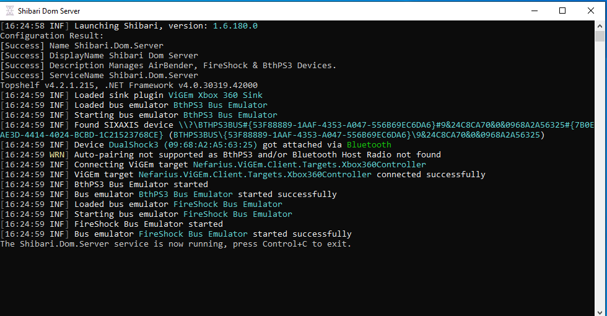The height and width of the screenshot is (316, 607).
Task: Click the empty scrollbar track below thumb
Action: click(600, 186)
